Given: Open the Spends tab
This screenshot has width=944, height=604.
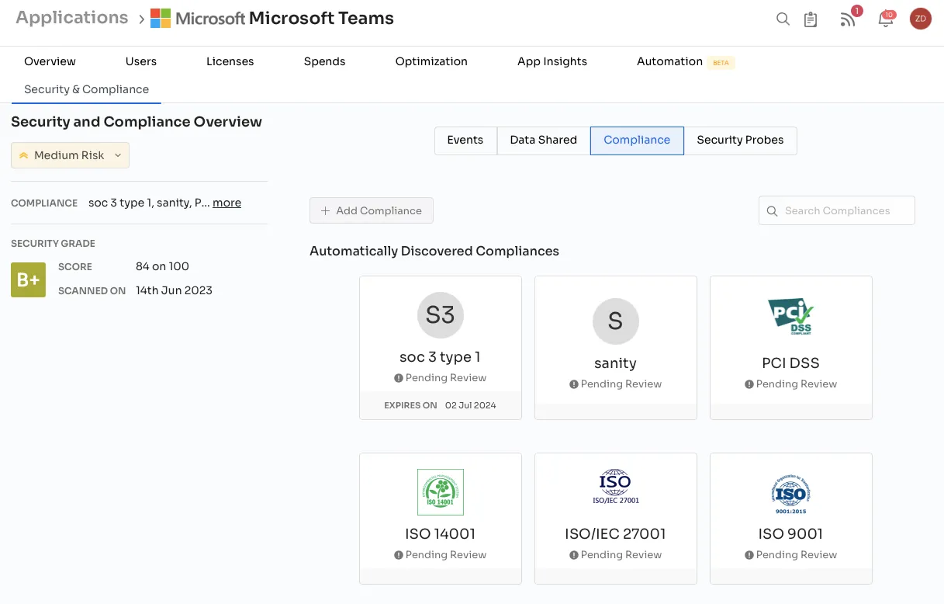Looking at the screenshot, I should tap(324, 61).
